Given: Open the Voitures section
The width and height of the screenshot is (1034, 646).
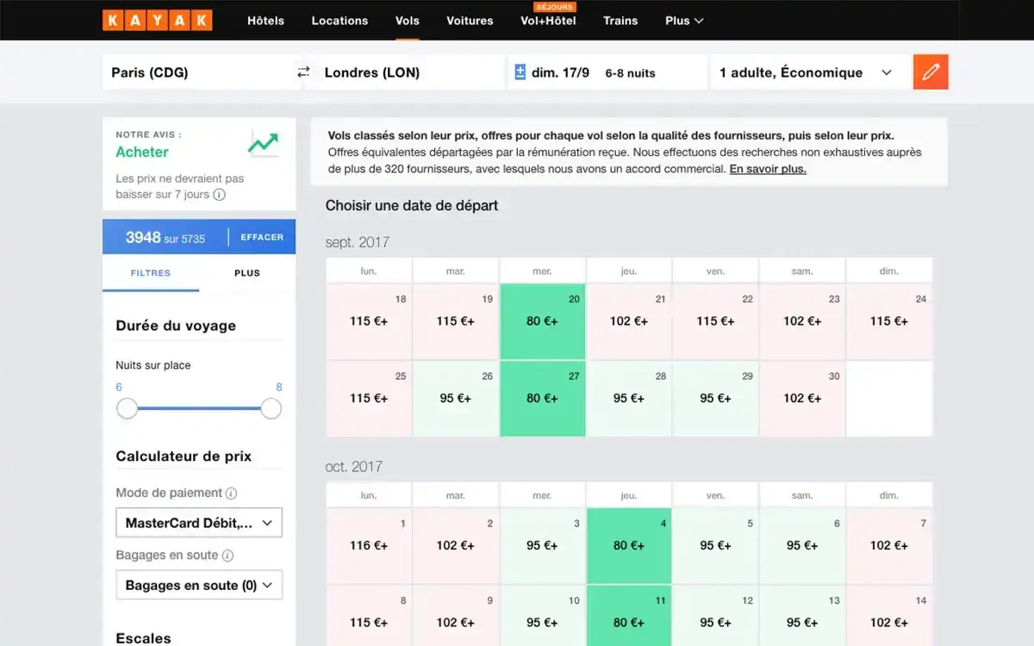Looking at the screenshot, I should click(x=470, y=21).
